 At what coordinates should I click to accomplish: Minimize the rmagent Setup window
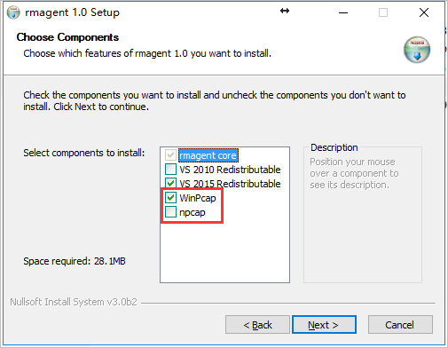pos(343,12)
